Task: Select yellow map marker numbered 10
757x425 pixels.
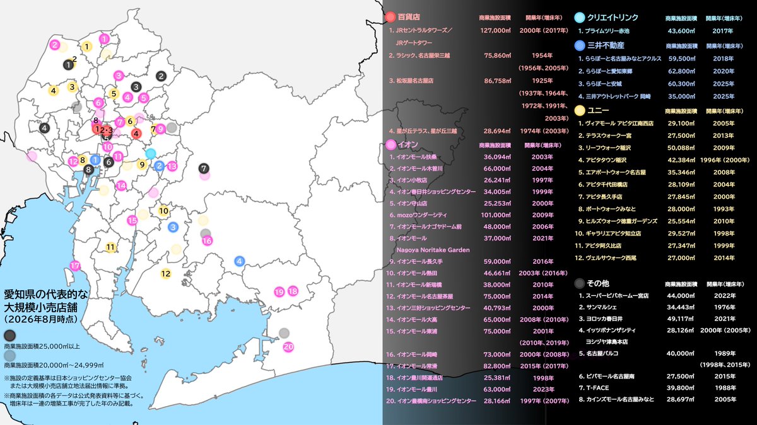Action: point(163,211)
